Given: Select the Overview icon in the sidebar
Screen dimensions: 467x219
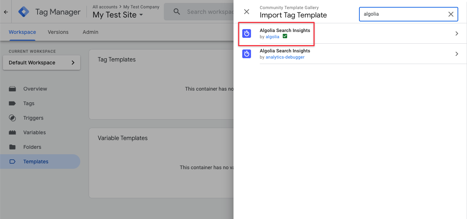Looking at the screenshot, I should click(x=12, y=89).
